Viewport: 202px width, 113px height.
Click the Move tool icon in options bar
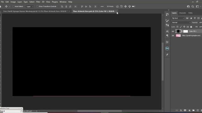click(6, 6)
